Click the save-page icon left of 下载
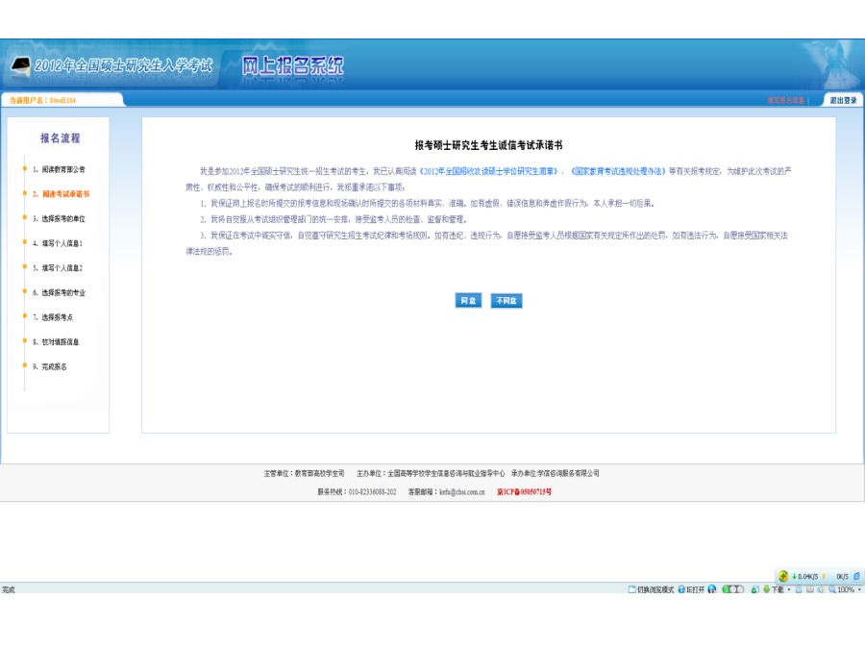The height and width of the screenshot is (649, 865). tap(755, 589)
